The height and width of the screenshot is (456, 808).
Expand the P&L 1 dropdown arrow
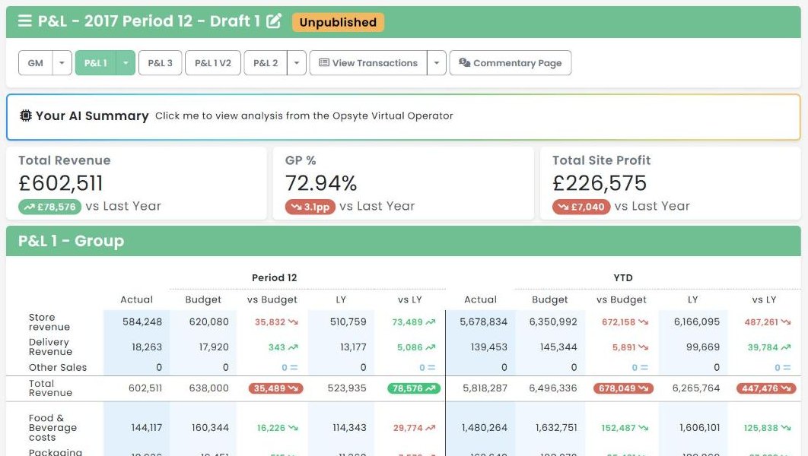[x=126, y=63]
